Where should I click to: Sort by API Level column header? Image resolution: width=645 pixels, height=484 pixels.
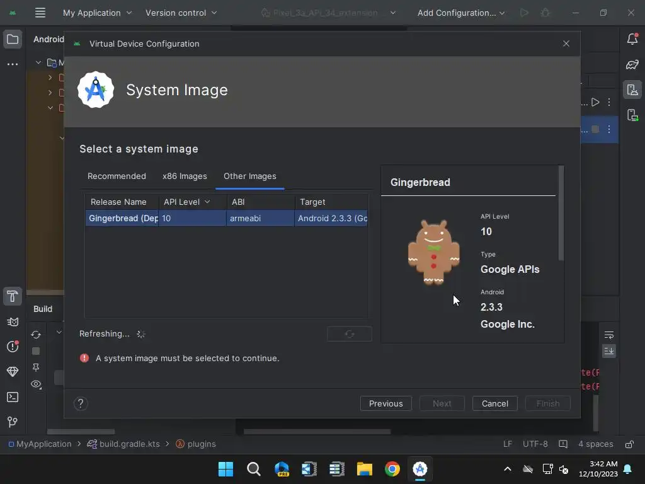pos(192,202)
